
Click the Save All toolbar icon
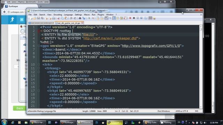point(42,18)
